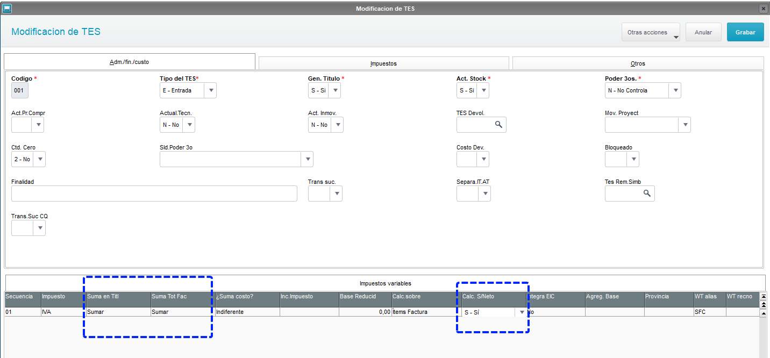Viewport: 770px width, 358px height.
Task: Change Gen. Titulo from S - Si
Action: click(x=335, y=90)
